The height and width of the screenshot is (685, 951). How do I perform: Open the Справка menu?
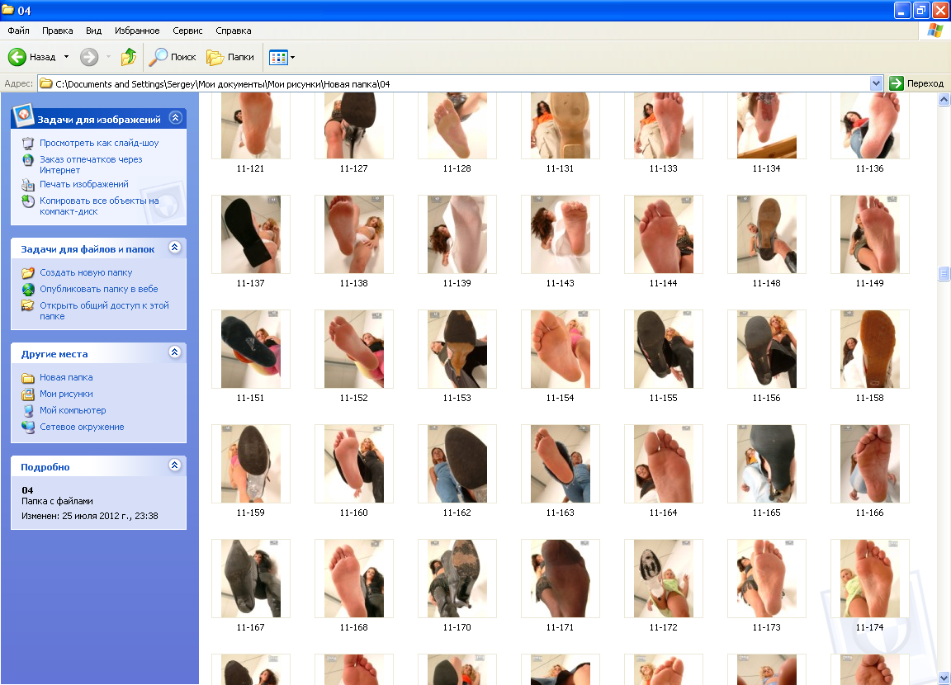click(234, 31)
